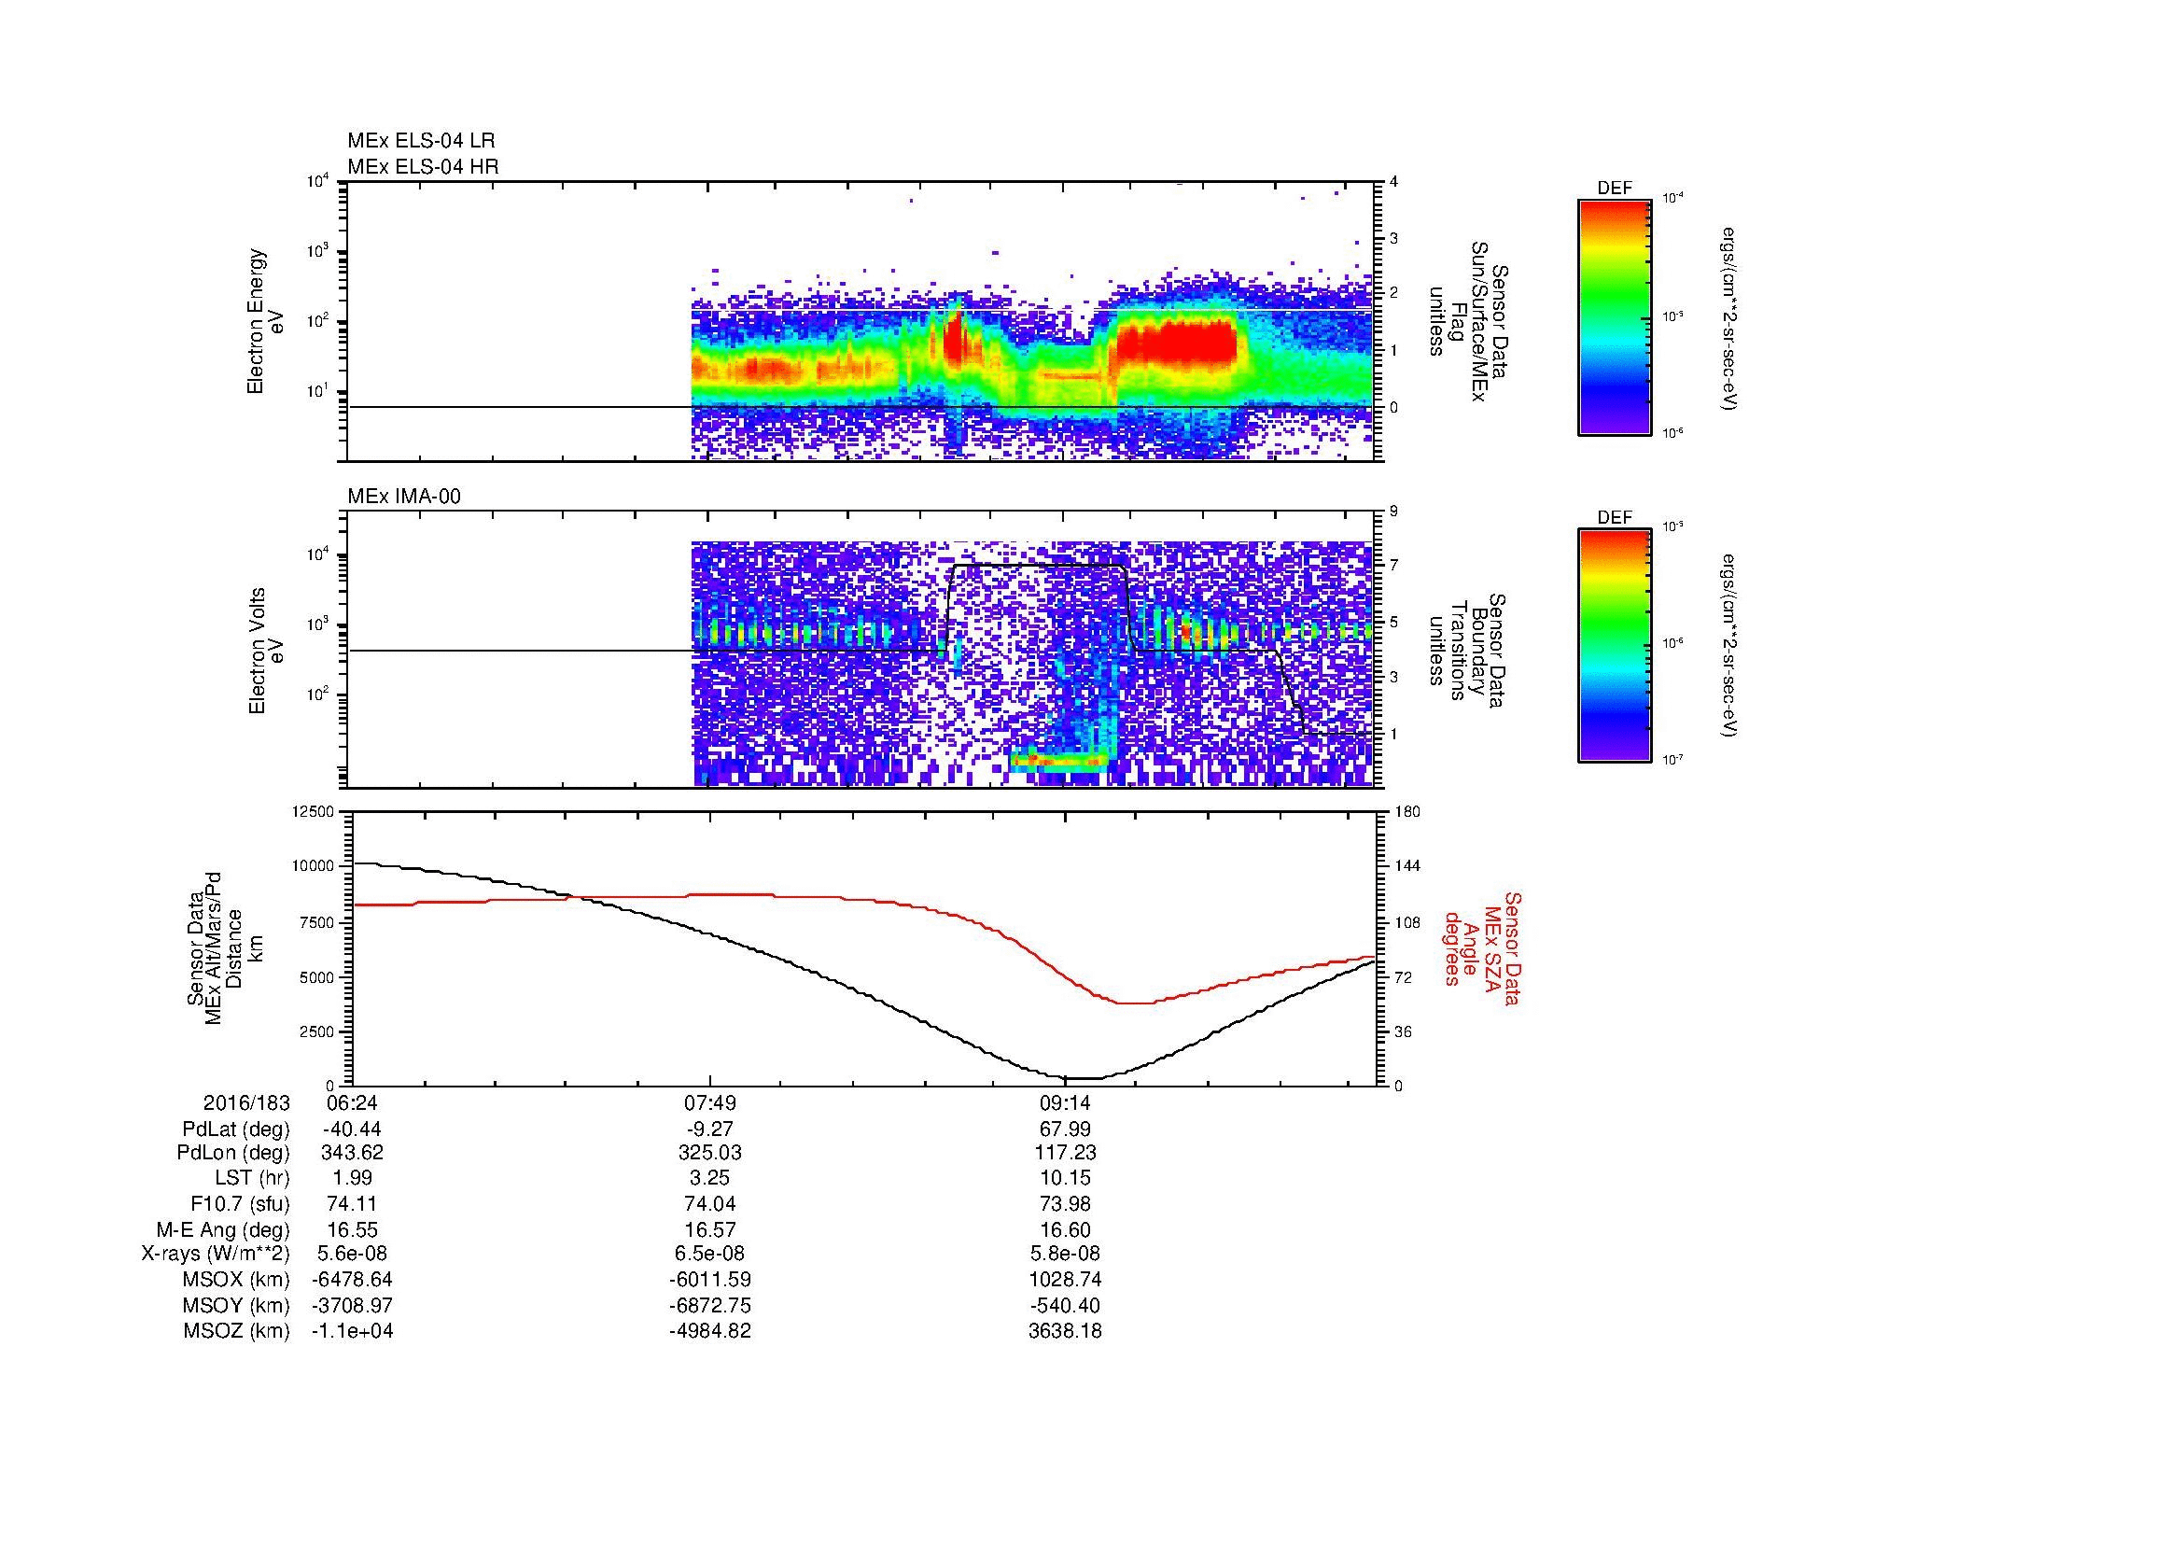Image resolution: width=2183 pixels, height=1543 pixels.
Task: Click the 12500 altitude axis tick
Action: pyautogui.click(x=314, y=811)
